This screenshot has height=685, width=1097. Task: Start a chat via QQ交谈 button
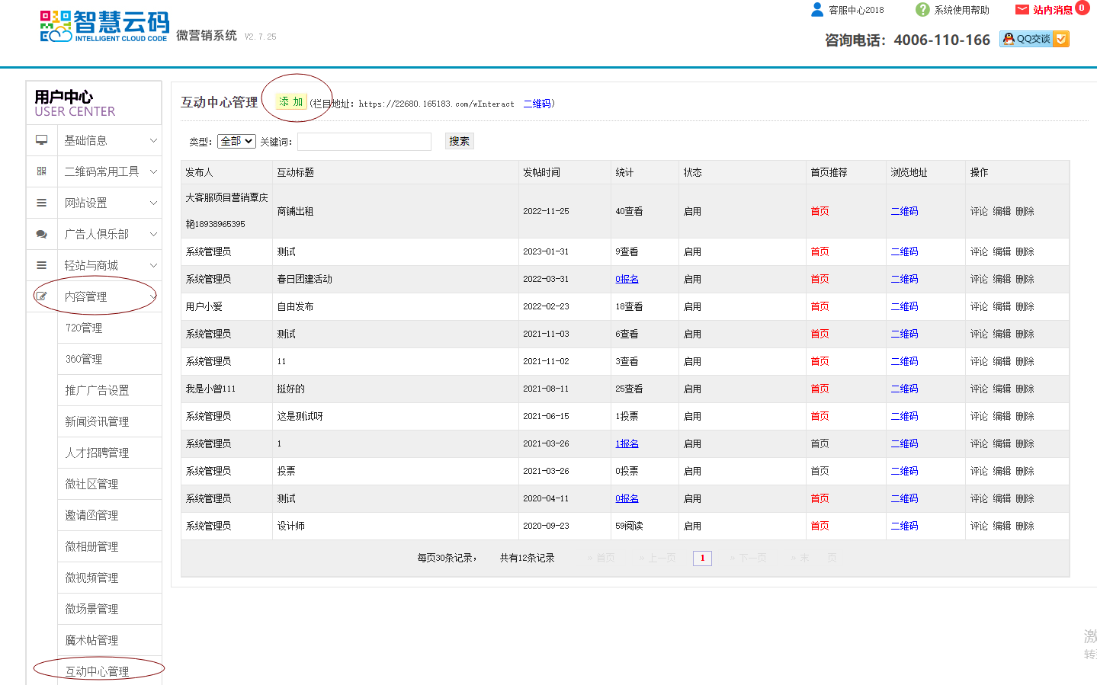point(1034,39)
